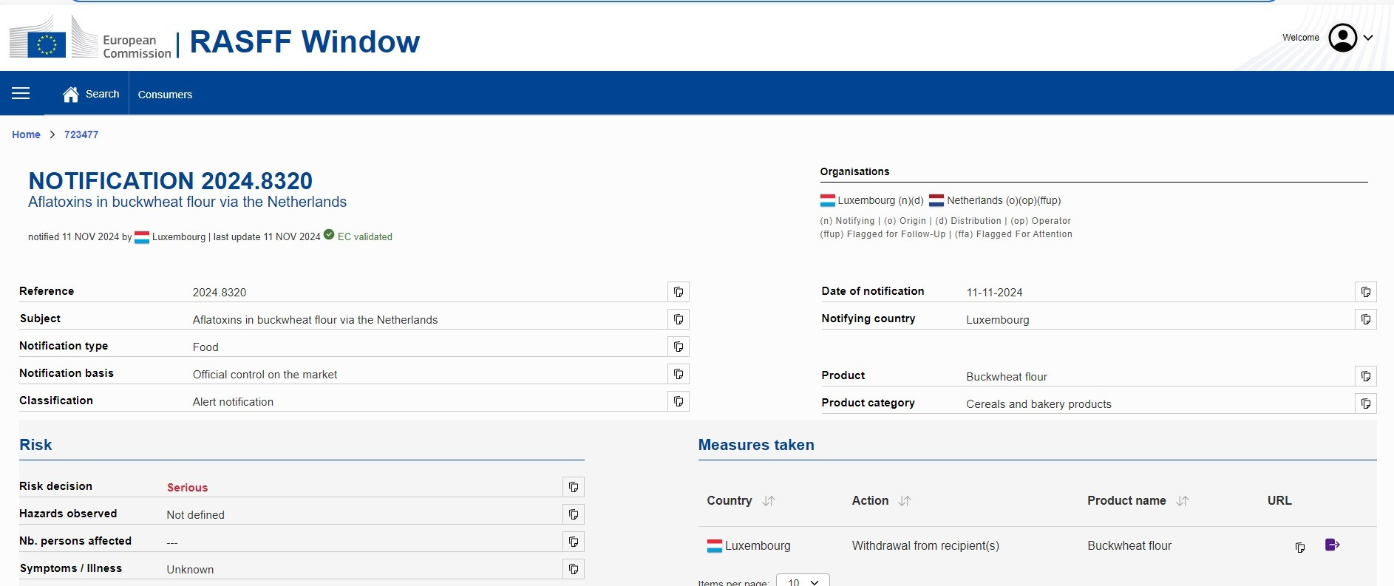This screenshot has width=1394, height=586.
Task: Copy the Notification basis value
Action: 678,374
